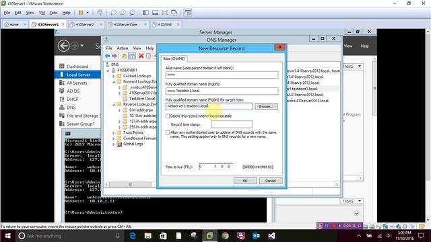Click the FQDN for target host field

pyautogui.click(x=209, y=106)
